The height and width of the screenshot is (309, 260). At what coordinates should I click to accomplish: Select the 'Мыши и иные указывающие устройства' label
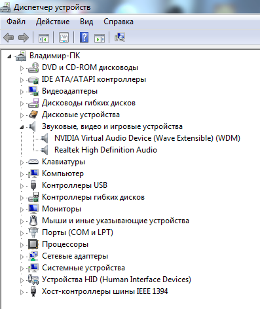pos(115,221)
